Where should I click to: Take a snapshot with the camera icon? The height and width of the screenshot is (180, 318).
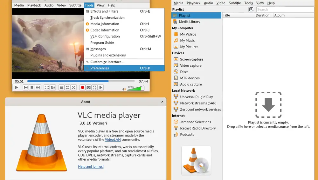point(88,88)
